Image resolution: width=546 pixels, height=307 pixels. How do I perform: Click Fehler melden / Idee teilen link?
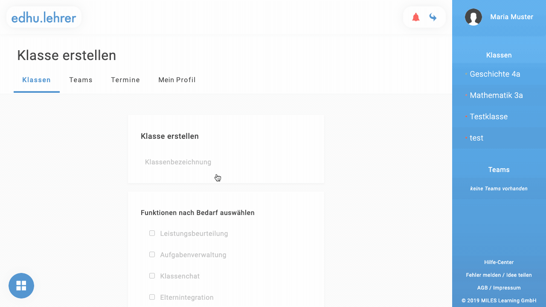click(x=499, y=275)
